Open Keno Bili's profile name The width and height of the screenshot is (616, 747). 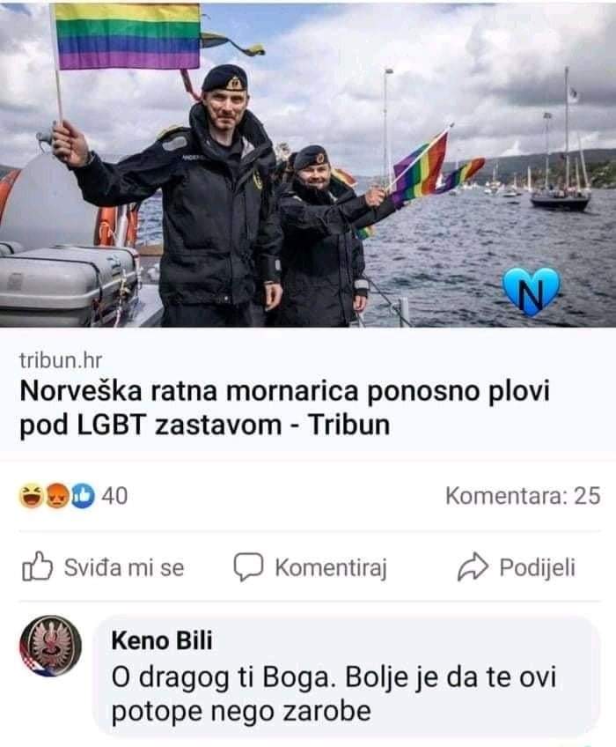[162, 640]
